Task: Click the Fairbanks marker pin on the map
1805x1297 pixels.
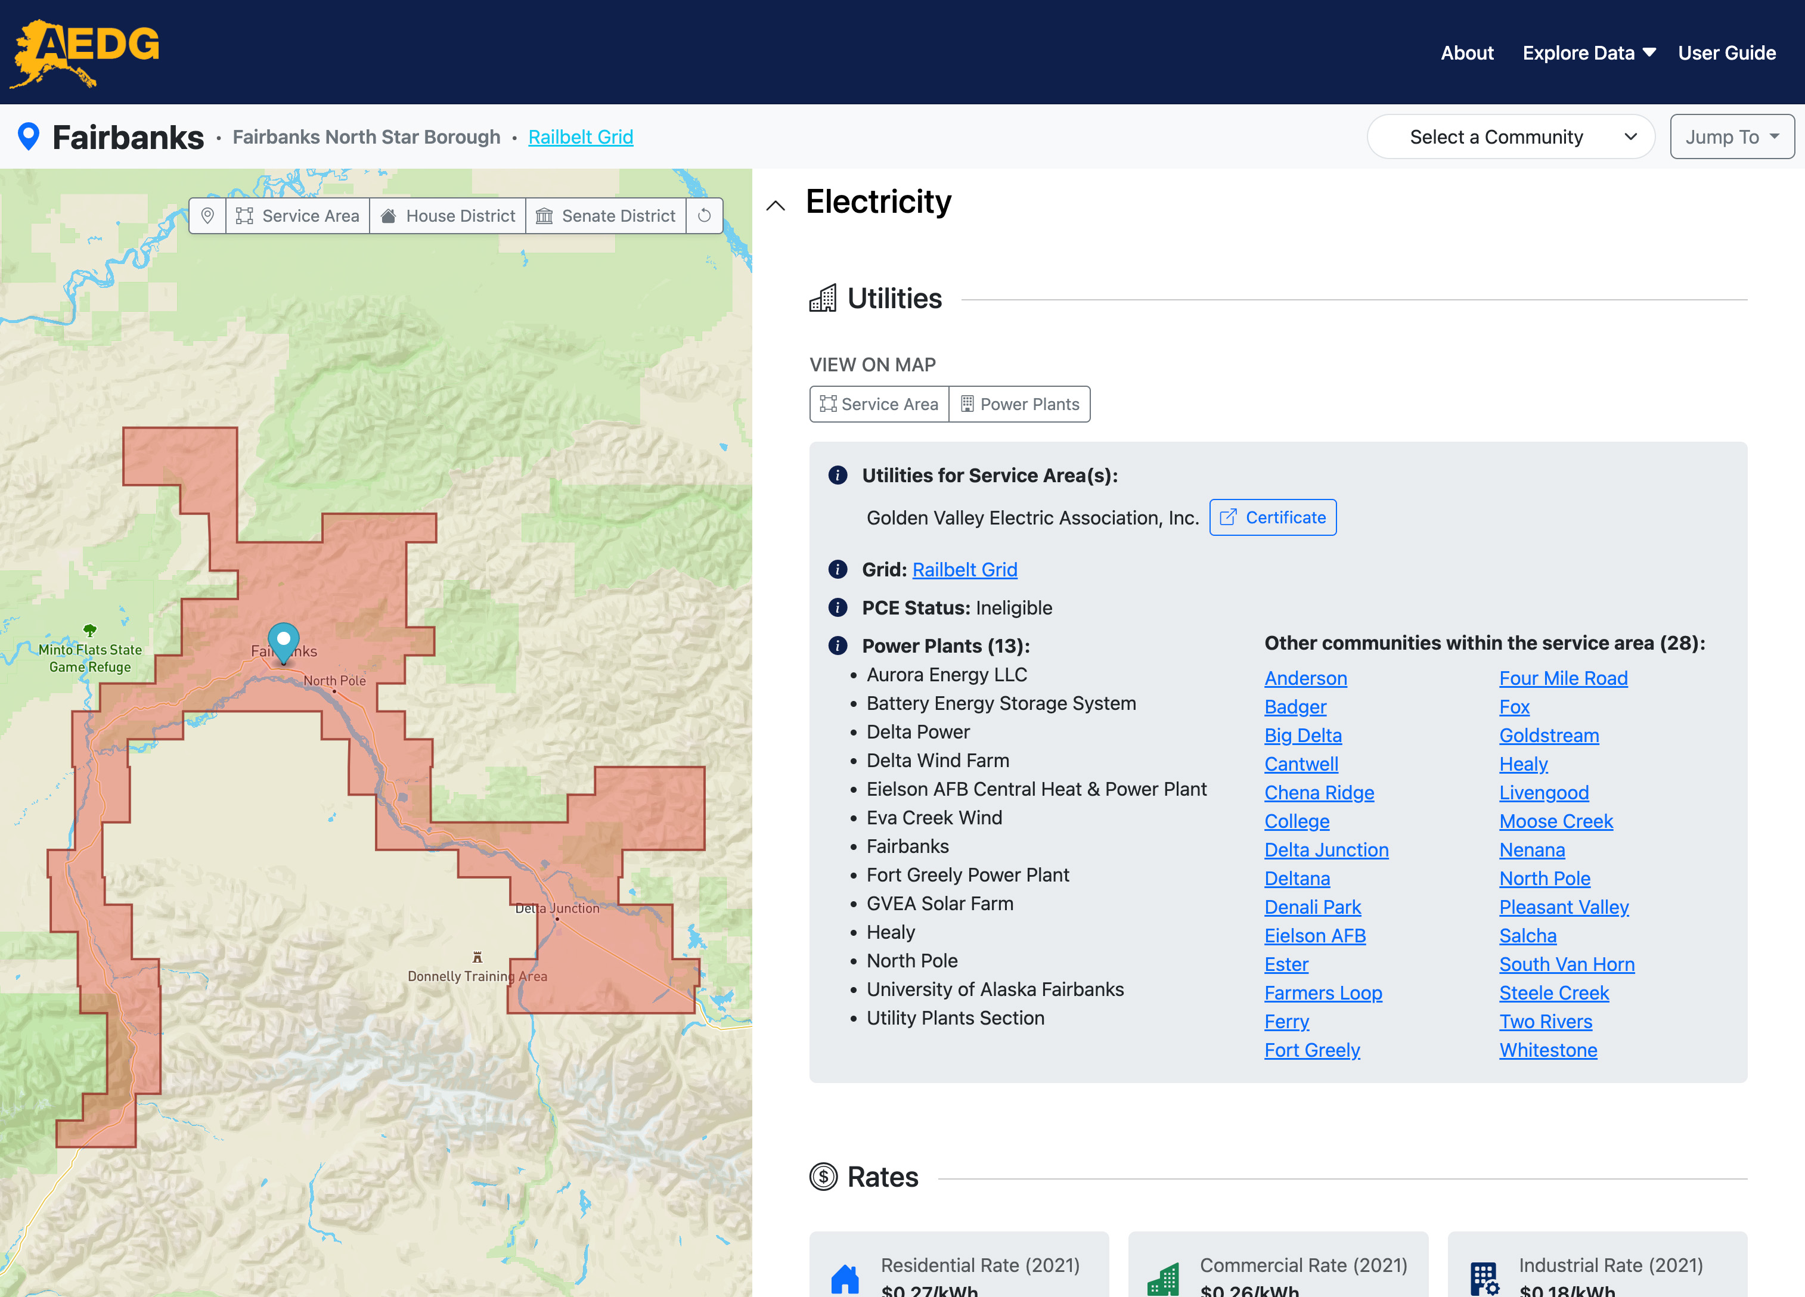Action: 283,641
